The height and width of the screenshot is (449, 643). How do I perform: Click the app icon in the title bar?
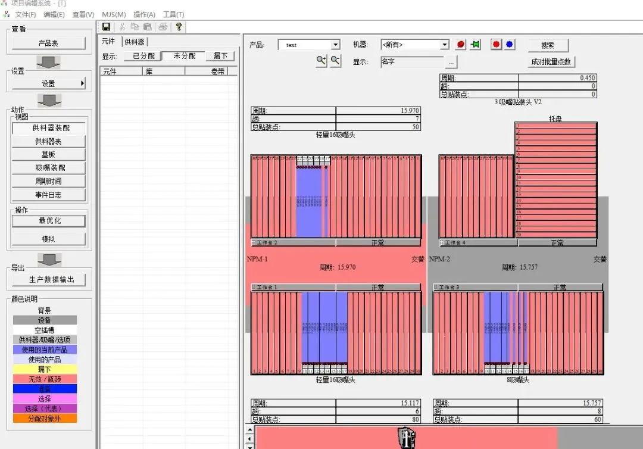(x=4, y=4)
